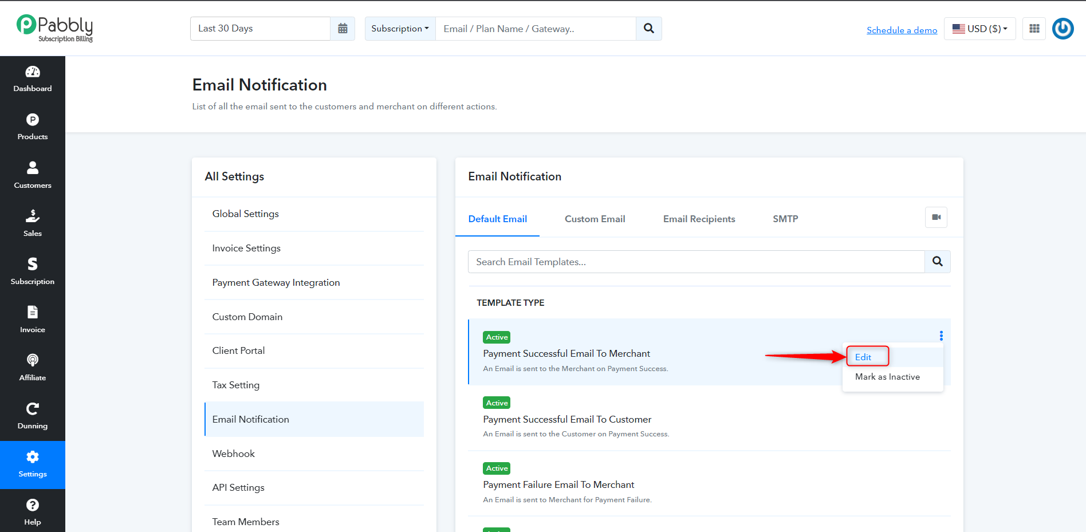The height and width of the screenshot is (532, 1086).
Task: Expand the Subscription search filter dropdown
Action: [x=400, y=29]
